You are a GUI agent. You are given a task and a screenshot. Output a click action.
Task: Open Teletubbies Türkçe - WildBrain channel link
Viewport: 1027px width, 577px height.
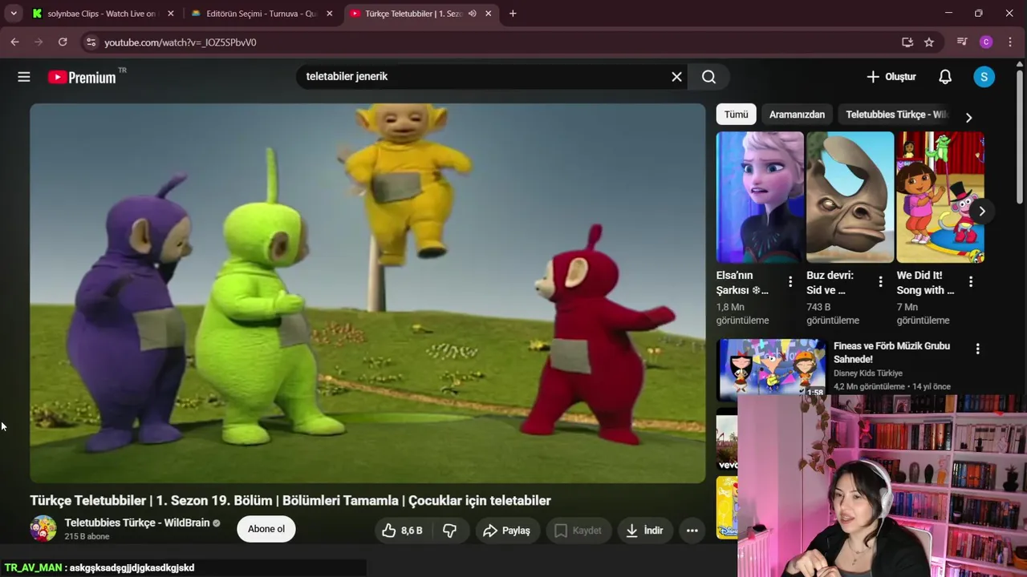[x=137, y=523]
